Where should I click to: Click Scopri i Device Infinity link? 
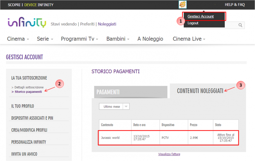coord(31,5)
